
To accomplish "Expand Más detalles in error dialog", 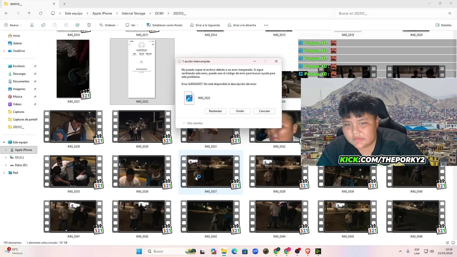I will [193, 123].
